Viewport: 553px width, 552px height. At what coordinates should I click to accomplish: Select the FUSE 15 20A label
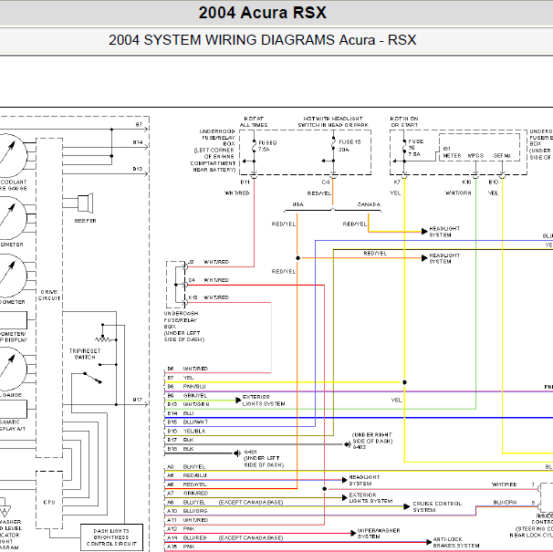point(350,146)
